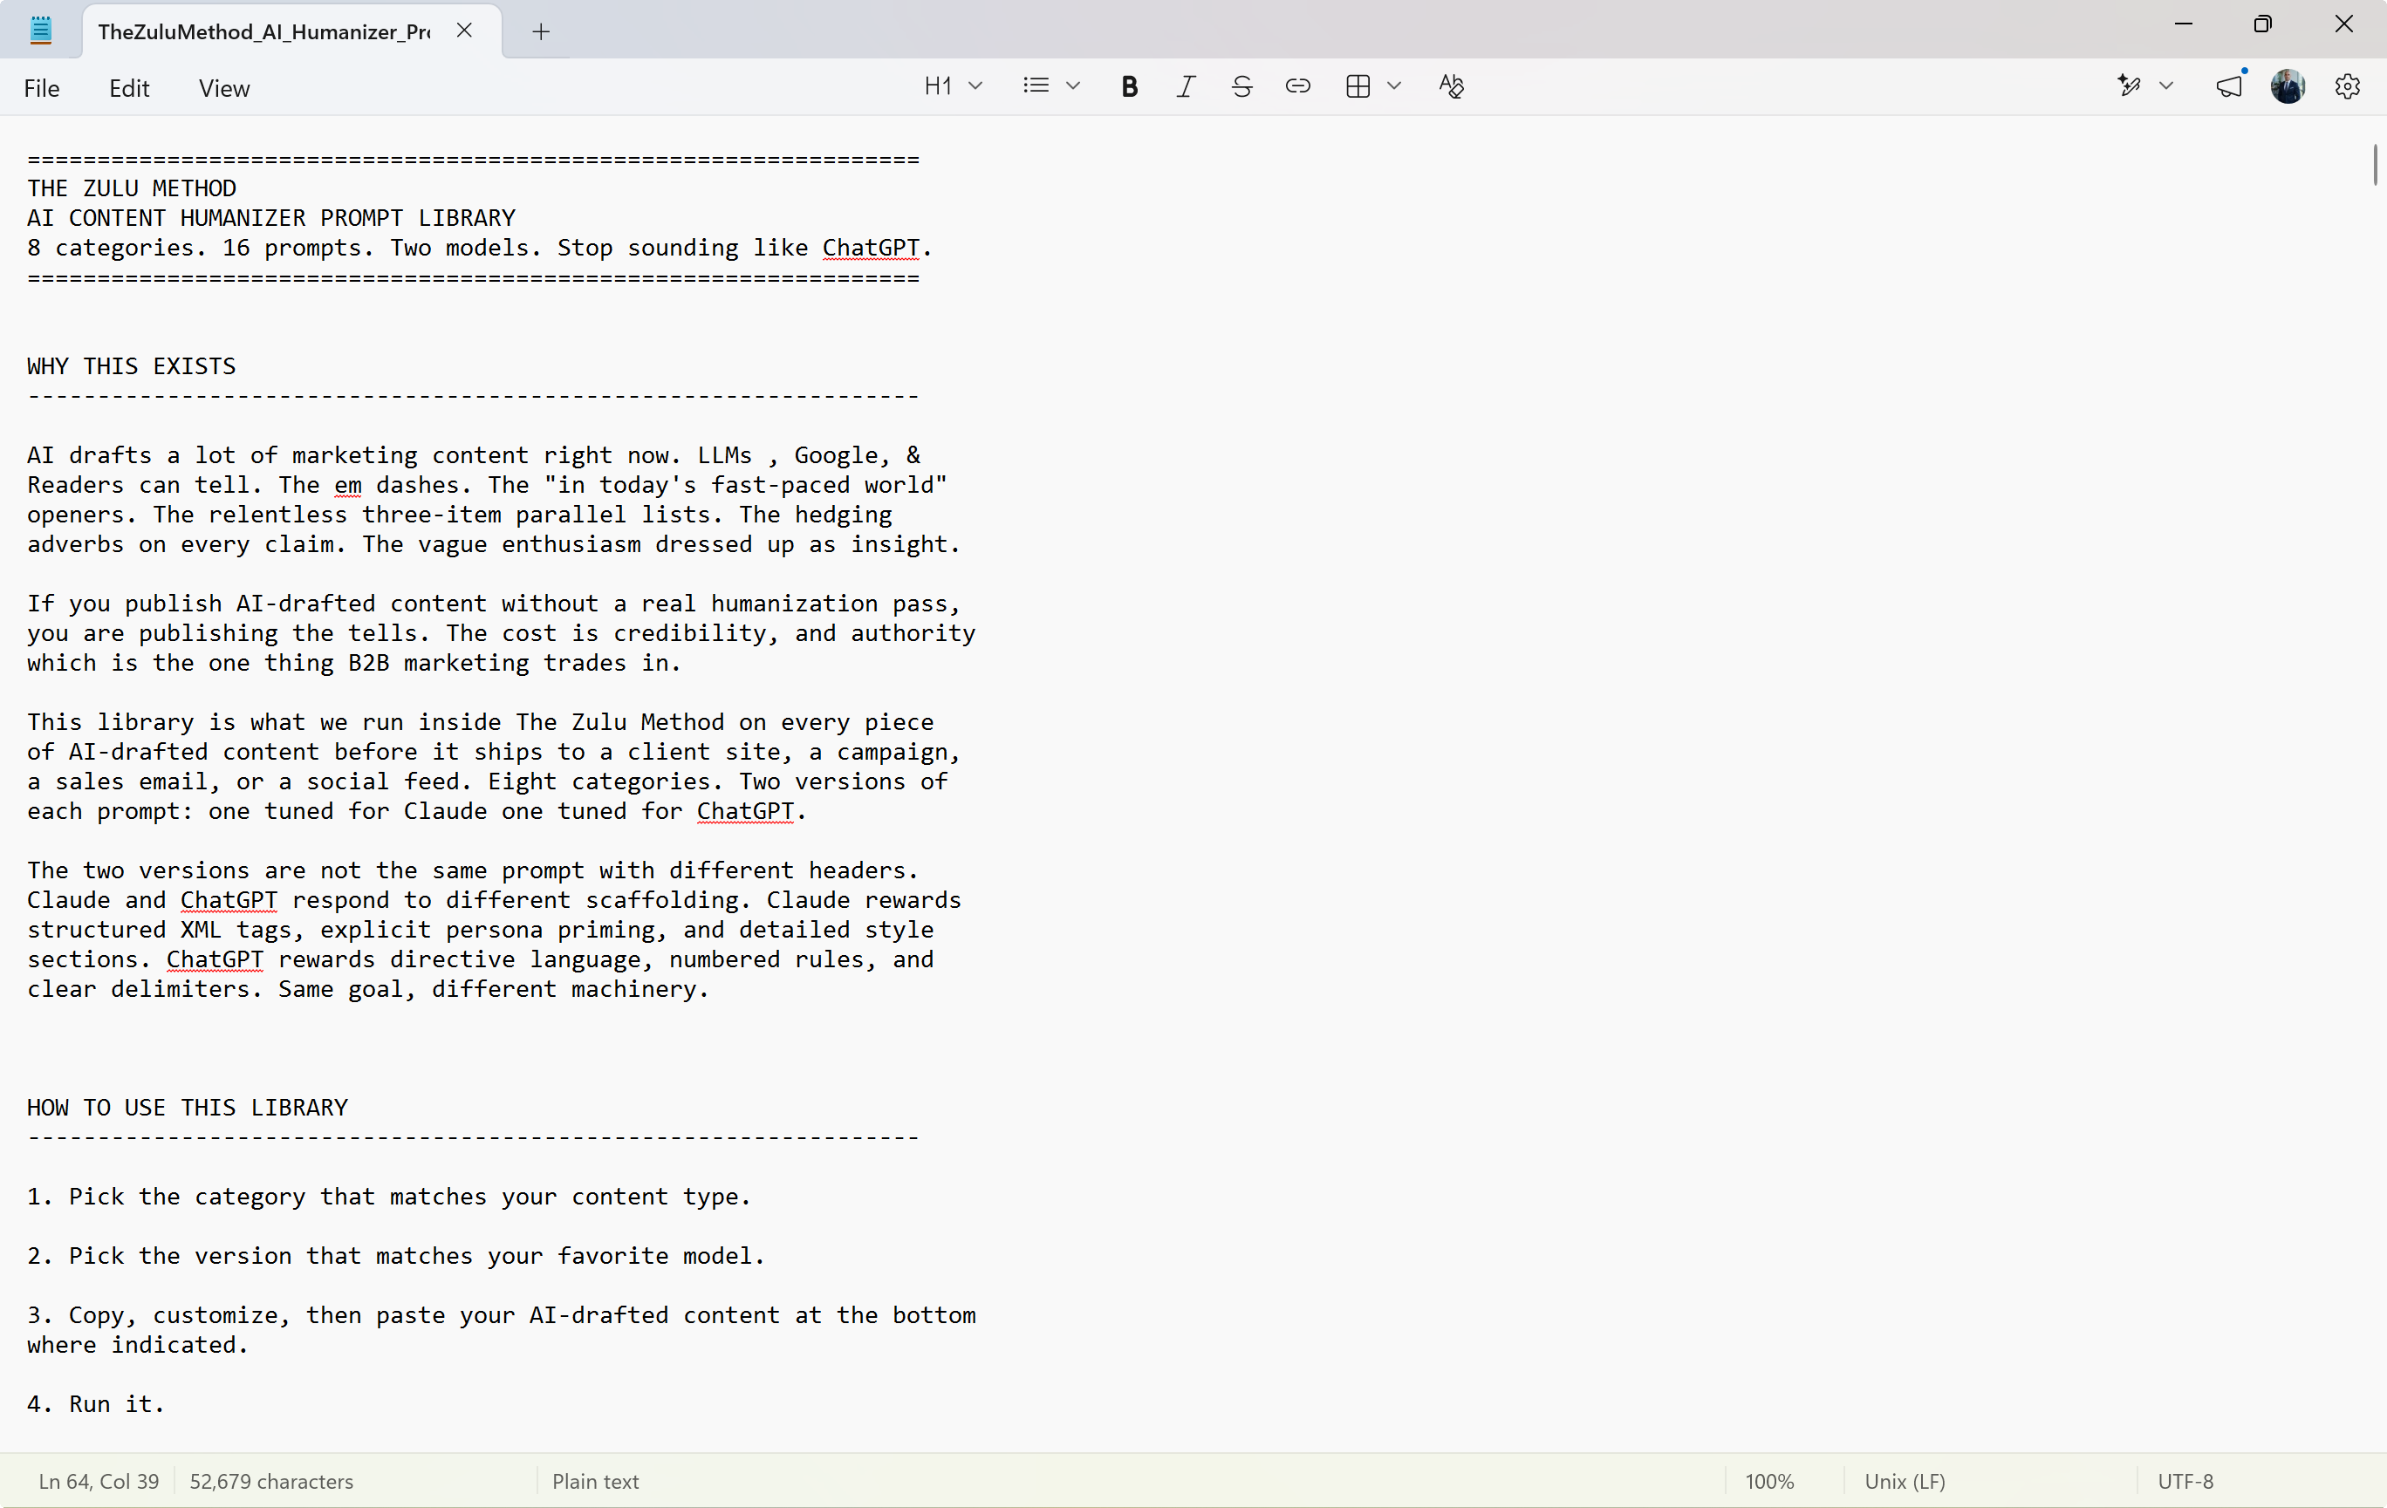Insert a table with the table icon
The height and width of the screenshot is (1508, 2387).
(x=1358, y=86)
